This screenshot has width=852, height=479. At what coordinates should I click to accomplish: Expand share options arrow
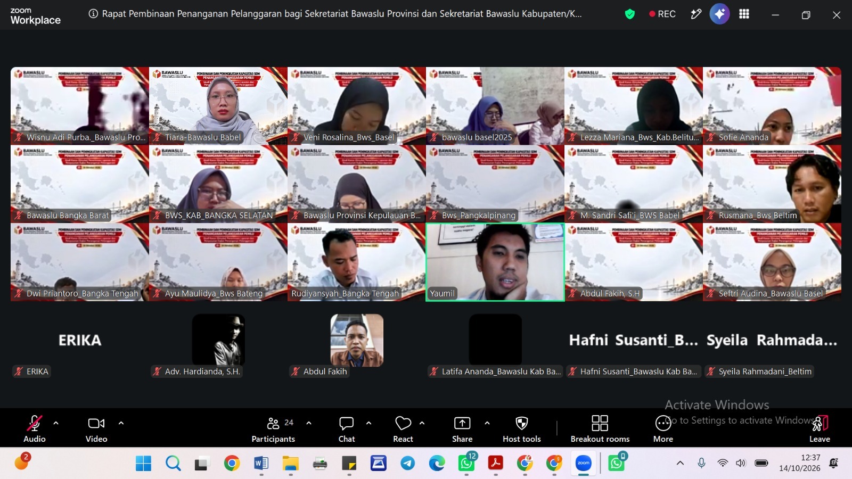click(x=487, y=423)
